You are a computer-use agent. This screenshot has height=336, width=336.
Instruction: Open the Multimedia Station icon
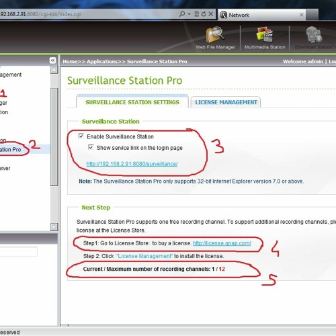click(265, 38)
